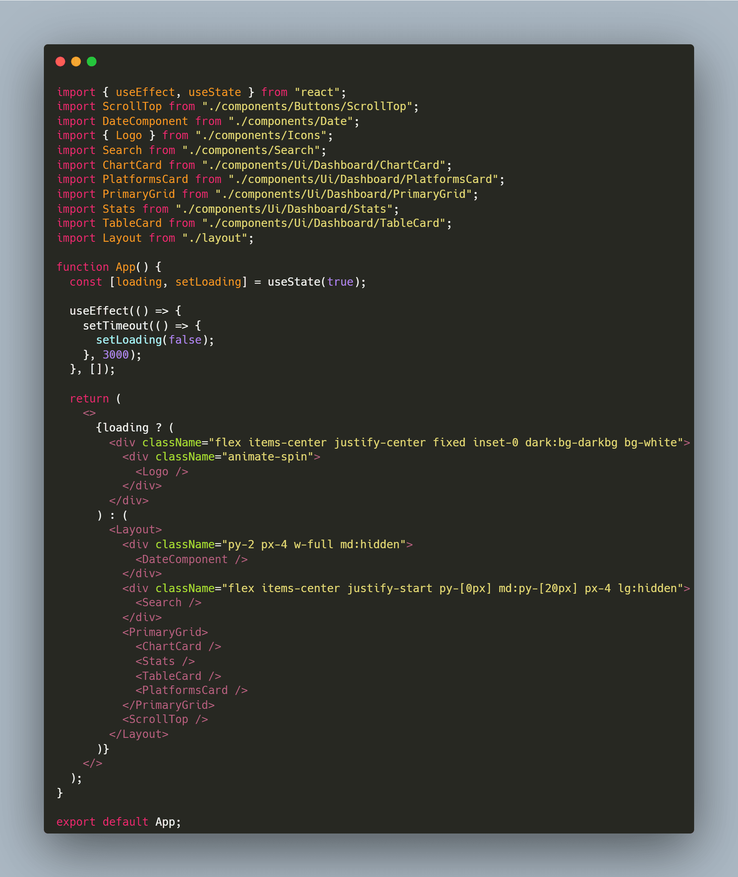Select the "react" import string
This screenshot has height=877, width=738.
(x=317, y=92)
